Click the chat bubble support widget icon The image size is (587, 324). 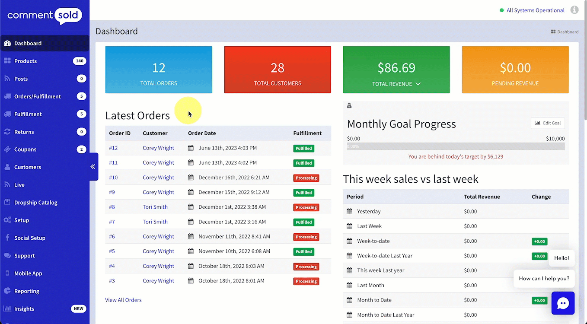[x=563, y=303]
